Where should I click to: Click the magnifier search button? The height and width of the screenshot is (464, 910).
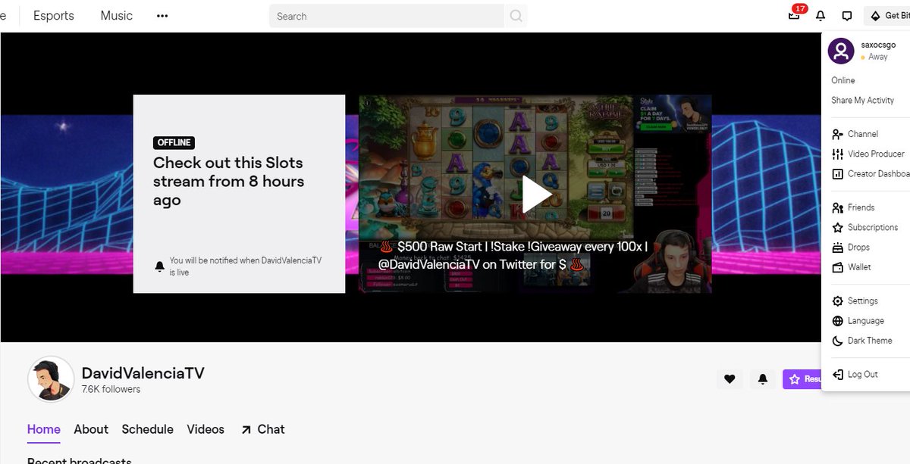point(516,16)
